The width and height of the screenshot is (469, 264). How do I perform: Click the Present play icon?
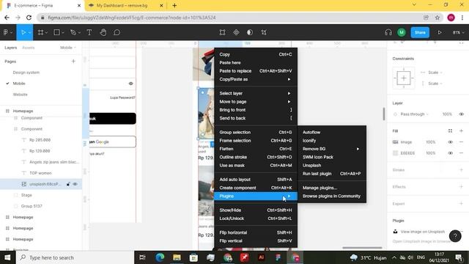pyautogui.click(x=440, y=32)
